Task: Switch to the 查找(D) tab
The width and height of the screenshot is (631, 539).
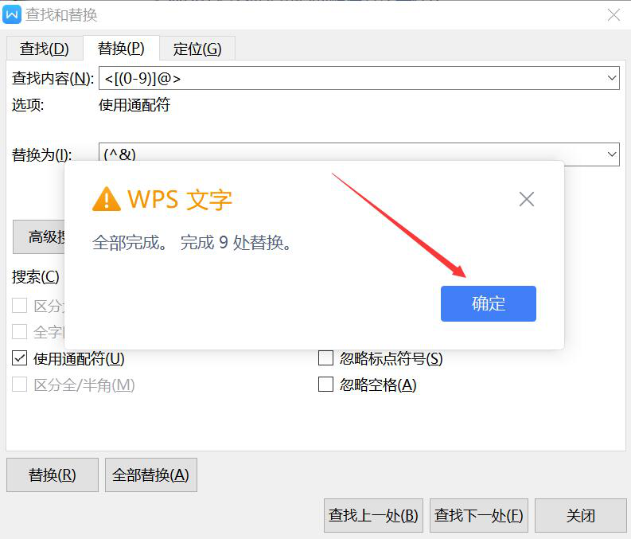Action: (x=45, y=49)
